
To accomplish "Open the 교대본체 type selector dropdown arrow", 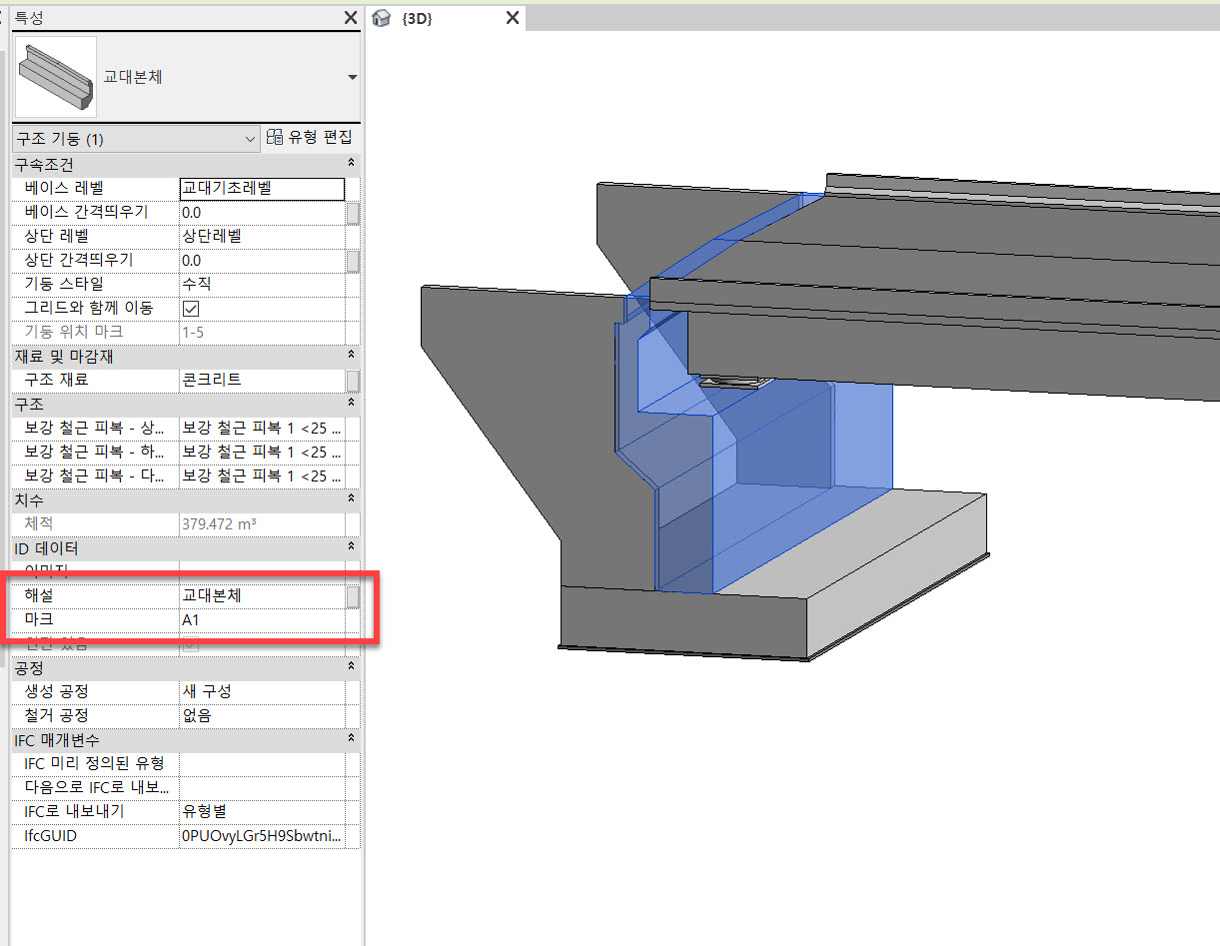I will [352, 78].
